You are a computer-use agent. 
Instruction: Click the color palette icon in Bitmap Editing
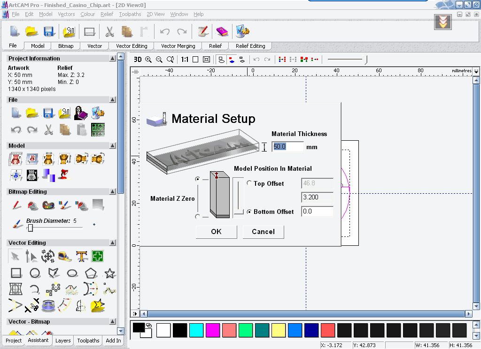[x=48, y=205]
